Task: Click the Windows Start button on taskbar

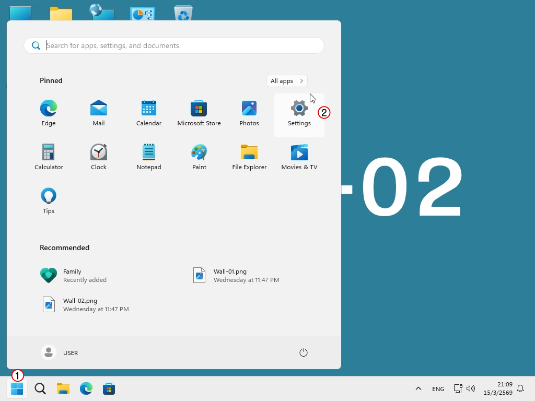Action: coord(17,388)
